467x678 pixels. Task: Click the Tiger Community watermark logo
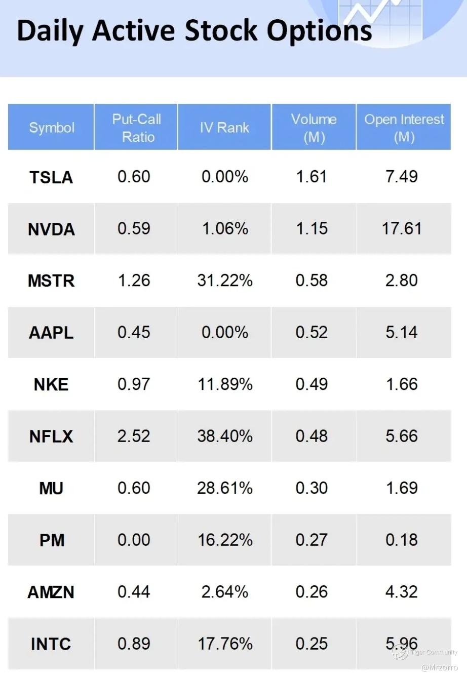[400, 652]
